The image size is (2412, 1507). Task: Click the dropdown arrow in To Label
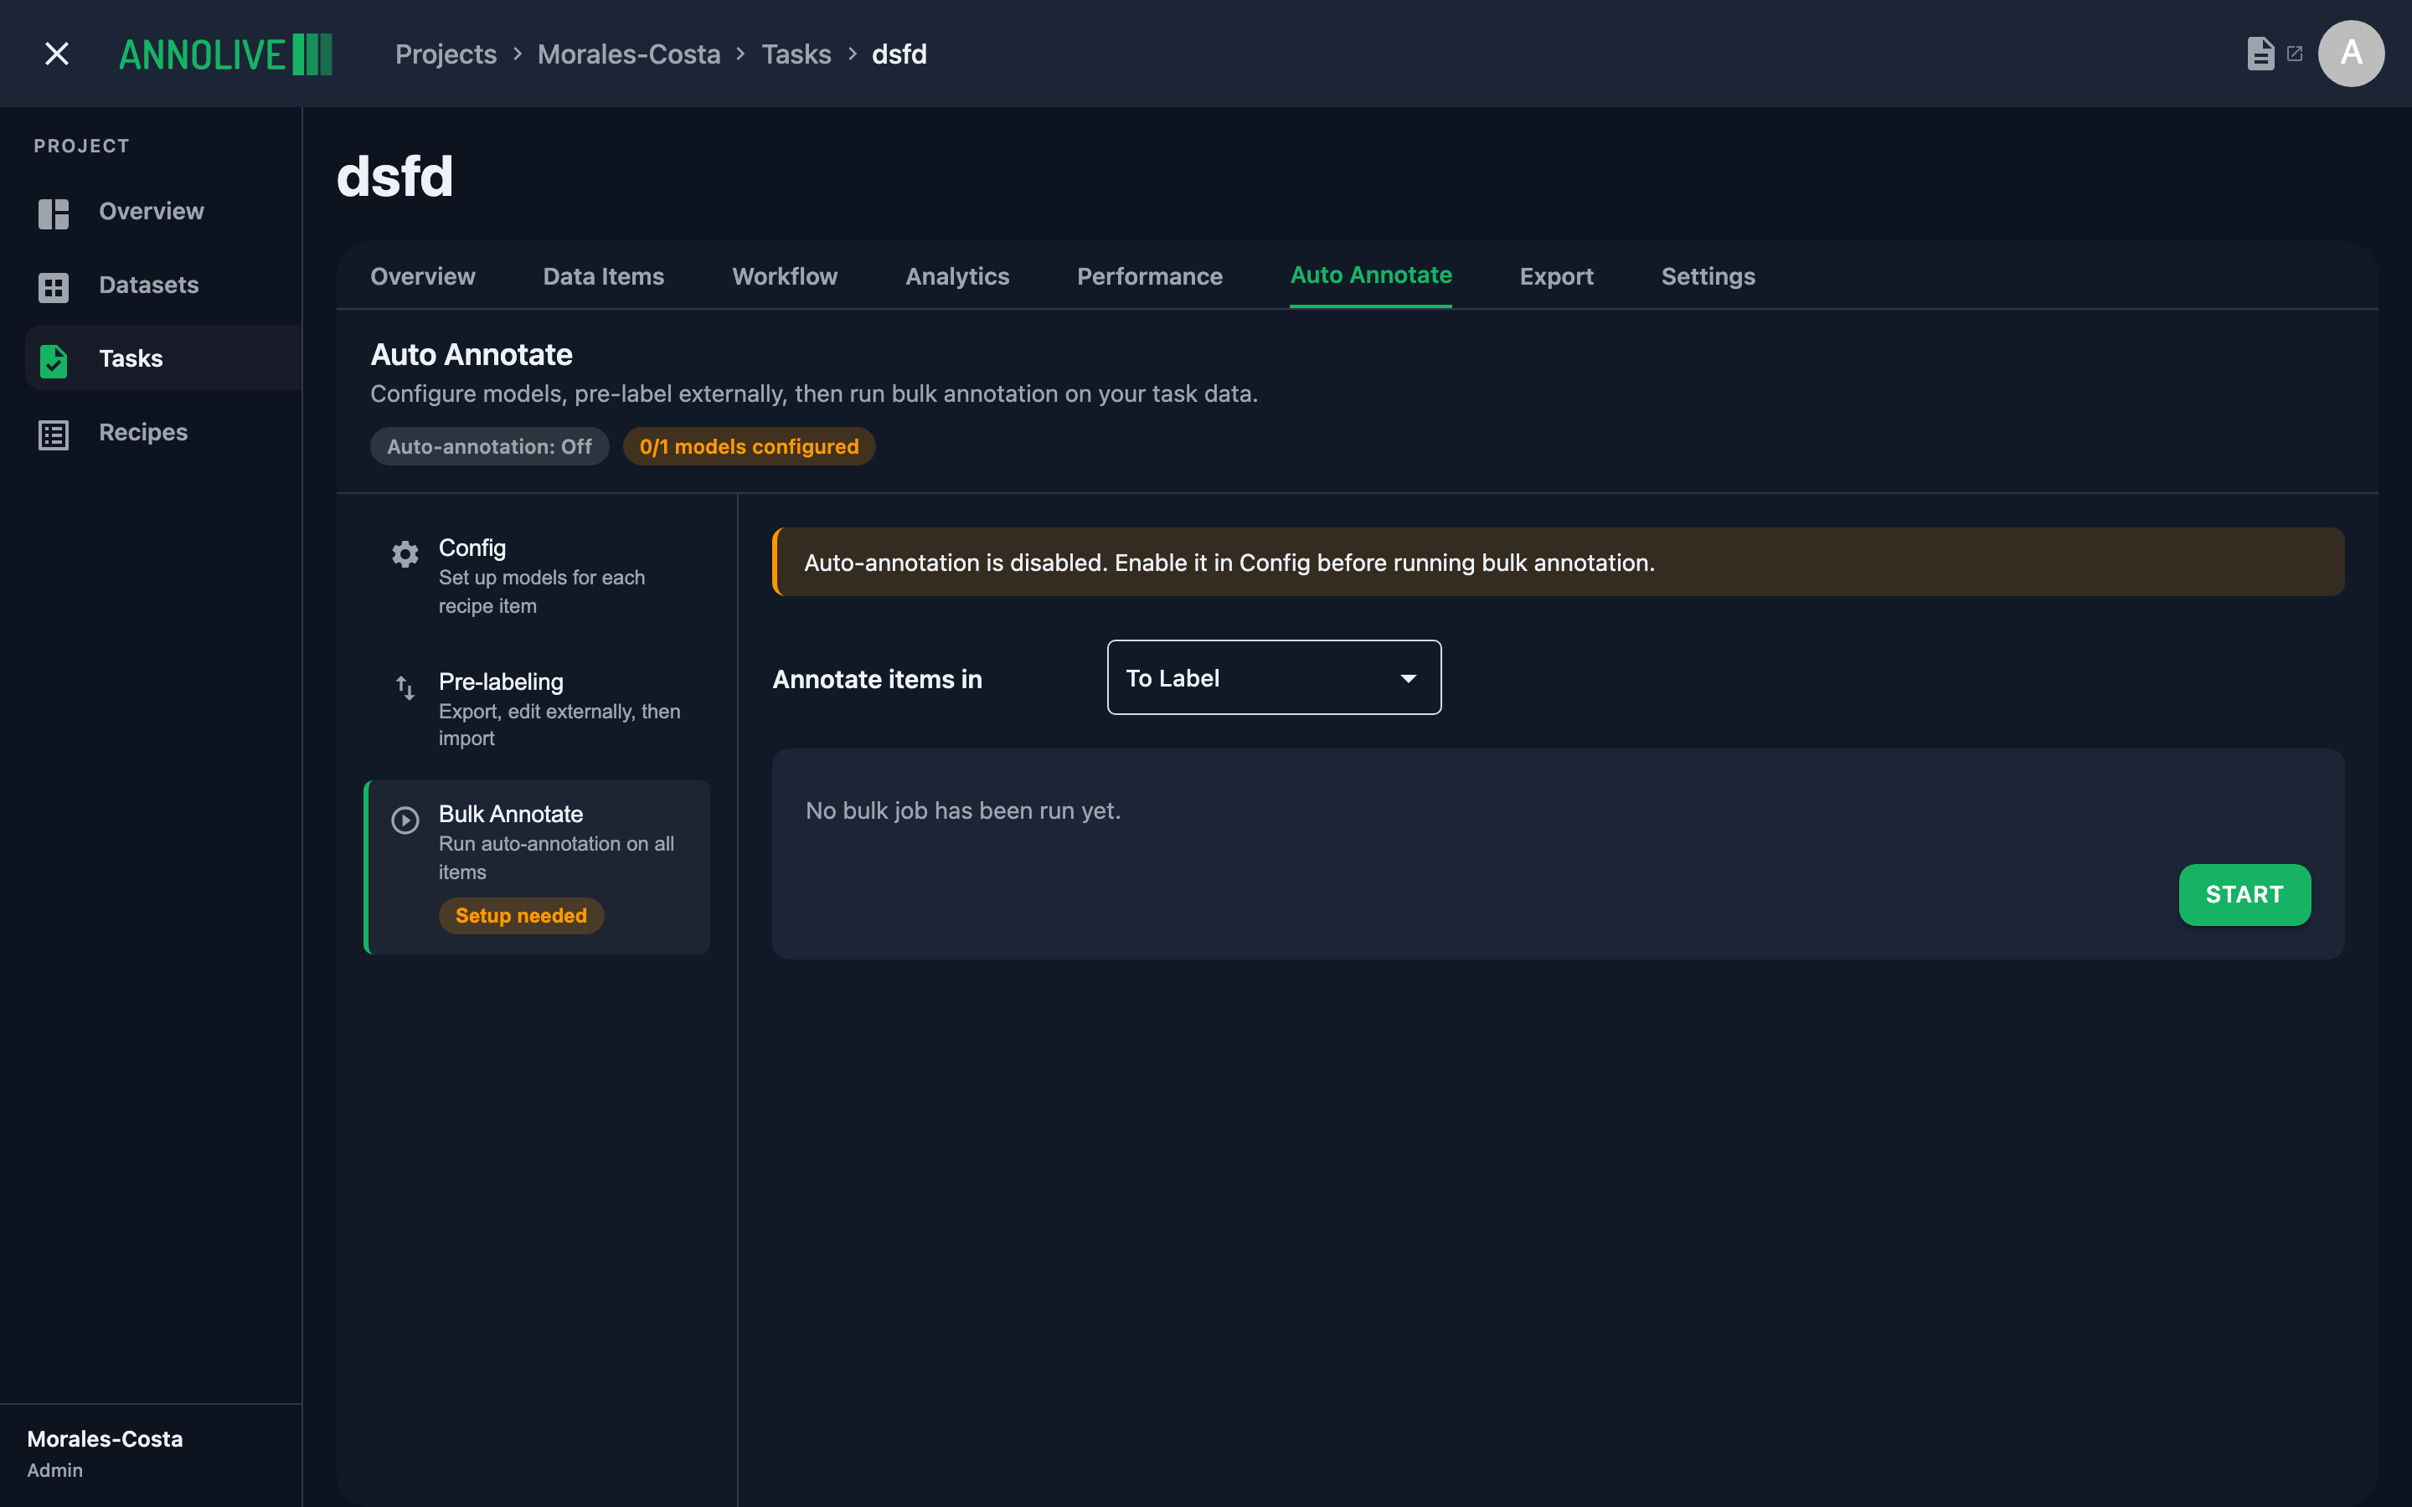click(x=1409, y=679)
